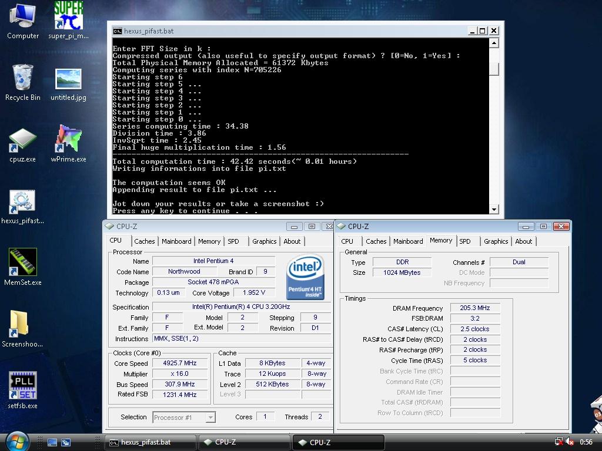The width and height of the screenshot is (602, 451).
Task: Select the Memory tab in right CPU-Z window
Action: point(441,240)
